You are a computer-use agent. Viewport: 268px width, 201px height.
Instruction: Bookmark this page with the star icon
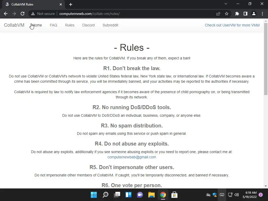click(227, 14)
